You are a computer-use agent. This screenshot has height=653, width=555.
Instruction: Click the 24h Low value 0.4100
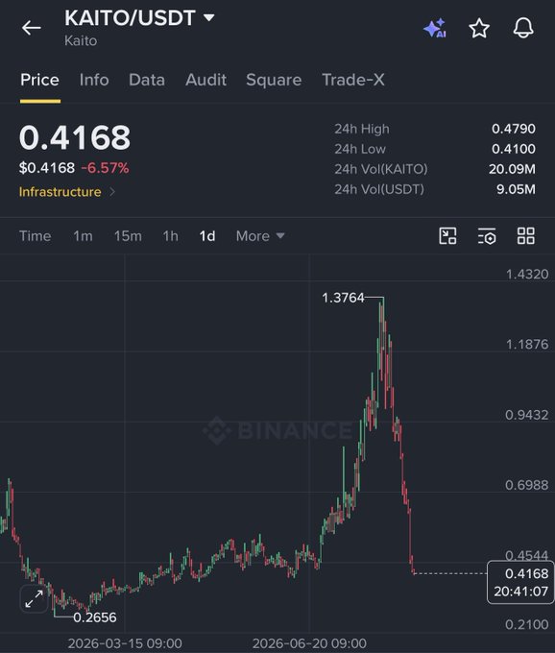[x=514, y=149]
